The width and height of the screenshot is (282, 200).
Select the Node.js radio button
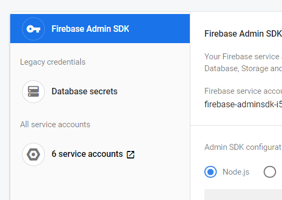[210, 172]
